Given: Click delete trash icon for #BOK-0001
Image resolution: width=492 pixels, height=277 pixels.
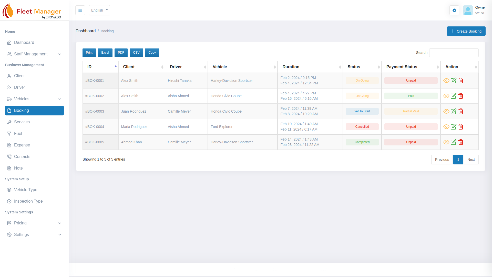Looking at the screenshot, I should [461, 81].
